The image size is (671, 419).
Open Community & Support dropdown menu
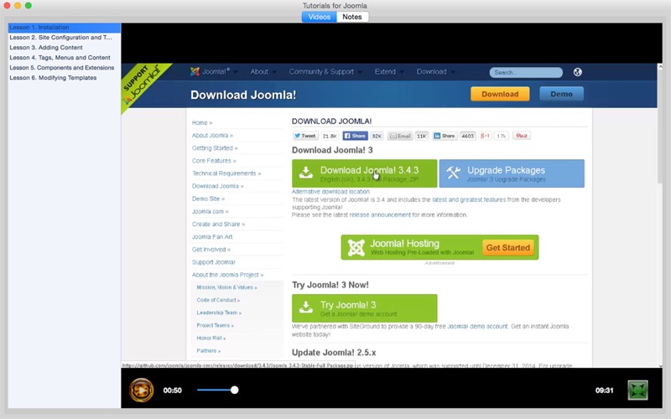click(x=325, y=71)
